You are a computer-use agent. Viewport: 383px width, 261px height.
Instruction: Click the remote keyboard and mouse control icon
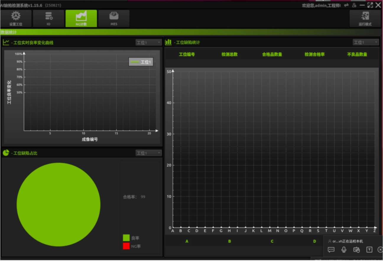coord(357,250)
